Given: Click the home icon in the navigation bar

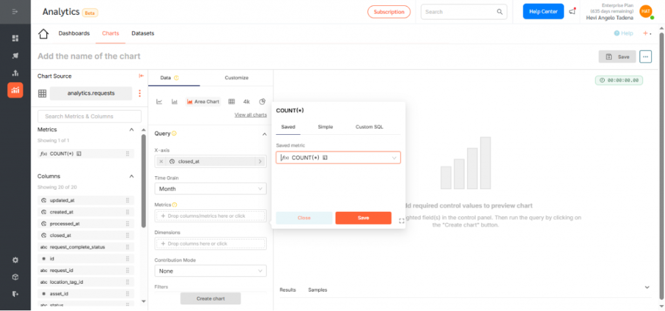Looking at the screenshot, I should (44, 34).
